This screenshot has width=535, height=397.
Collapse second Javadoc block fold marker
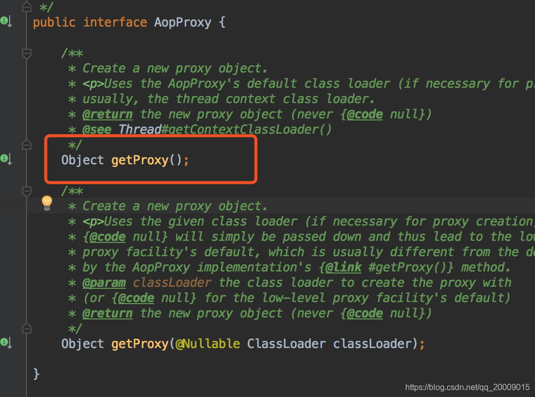(x=27, y=191)
